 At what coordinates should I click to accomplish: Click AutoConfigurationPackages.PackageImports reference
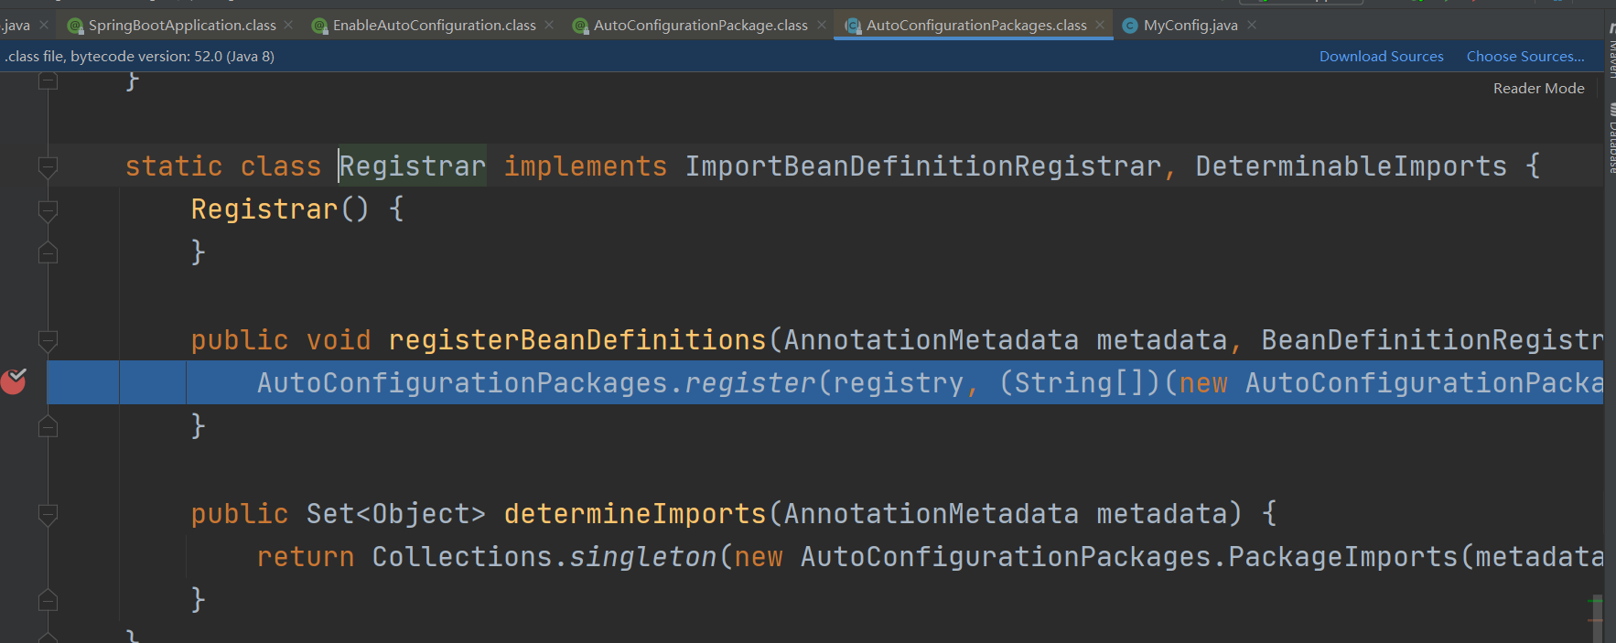(x=1129, y=557)
